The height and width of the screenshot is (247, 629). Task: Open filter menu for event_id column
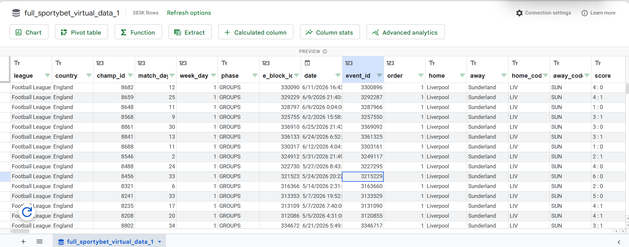pyautogui.click(x=379, y=76)
